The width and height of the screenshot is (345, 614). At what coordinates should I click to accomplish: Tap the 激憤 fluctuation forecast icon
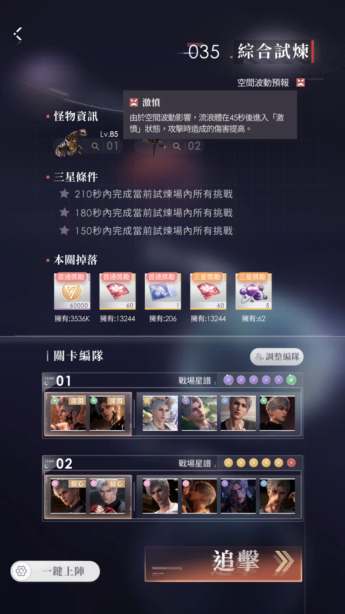300,83
